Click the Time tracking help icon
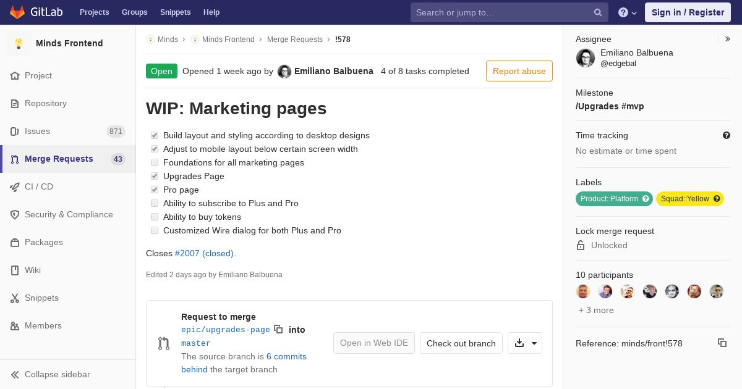This screenshot has width=742, height=389. pos(726,135)
